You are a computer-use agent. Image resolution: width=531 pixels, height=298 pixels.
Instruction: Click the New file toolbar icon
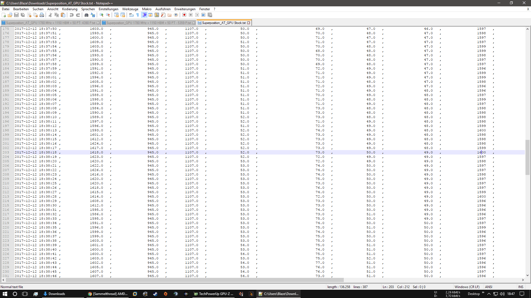click(4, 15)
